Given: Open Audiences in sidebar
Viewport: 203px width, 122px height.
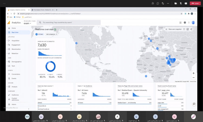Looking at the screenshot, I should pyautogui.click(x=15, y=95).
